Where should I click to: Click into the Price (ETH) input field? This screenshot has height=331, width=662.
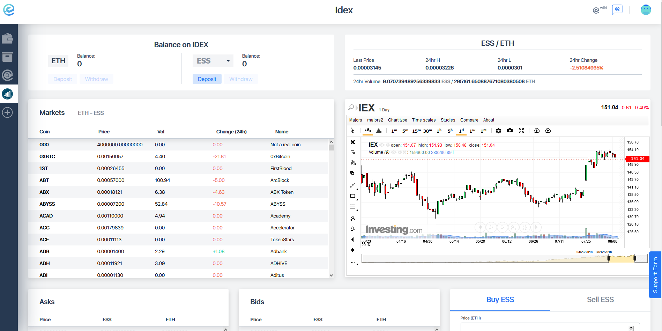pos(550,327)
